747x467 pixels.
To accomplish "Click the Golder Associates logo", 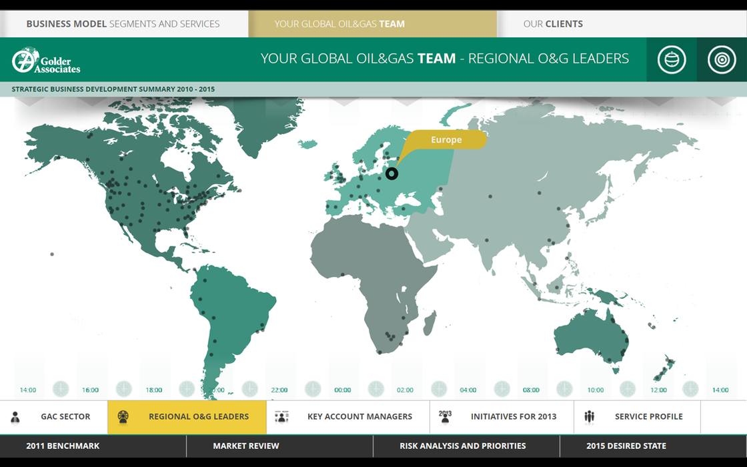I will (x=46, y=60).
